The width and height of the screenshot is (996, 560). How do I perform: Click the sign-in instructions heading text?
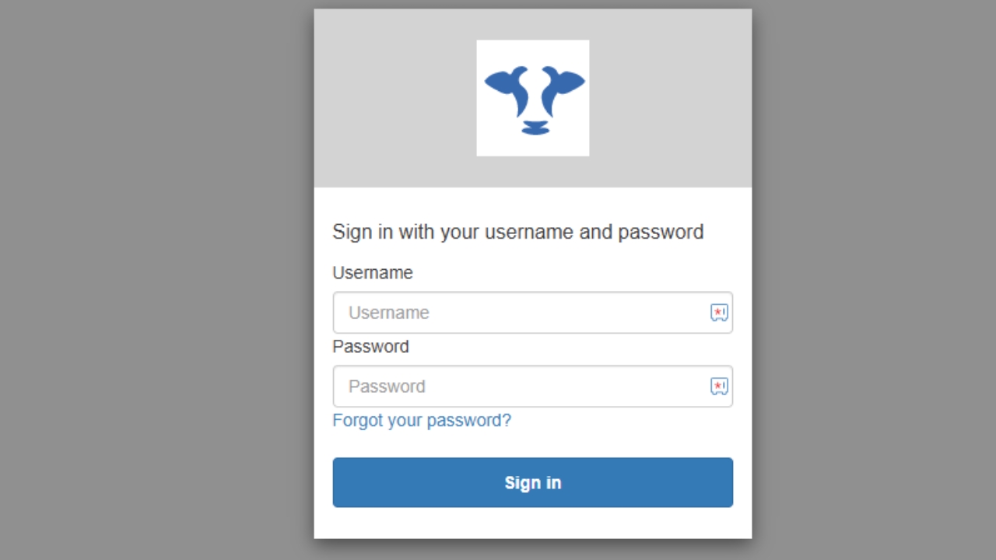[517, 232]
